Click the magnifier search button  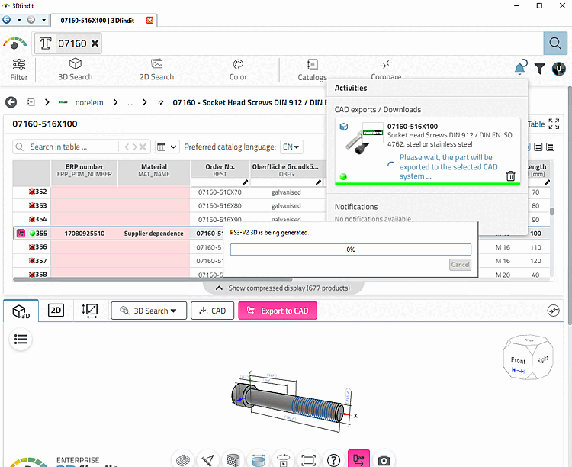[555, 43]
